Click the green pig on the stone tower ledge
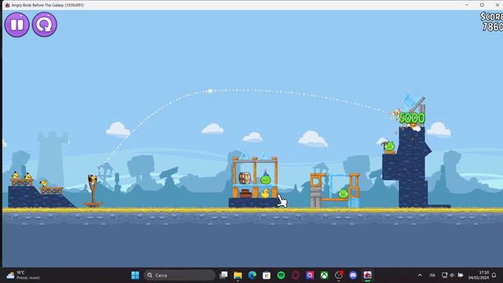 tap(389, 146)
